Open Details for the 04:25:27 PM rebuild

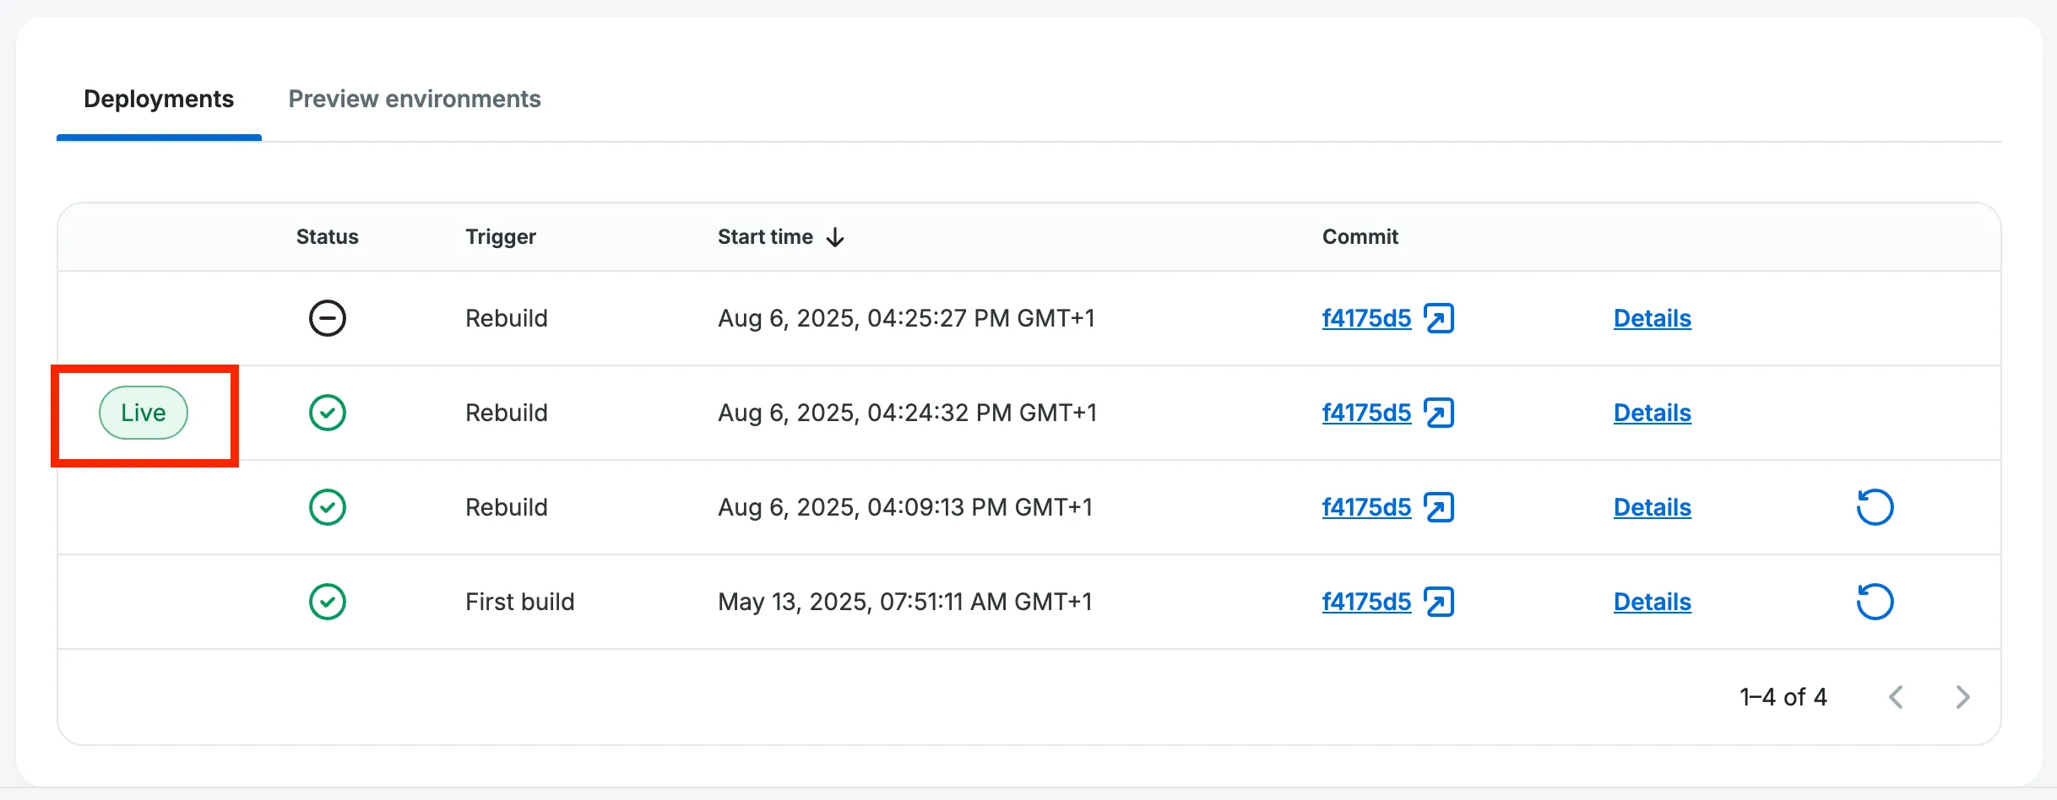tap(1652, 318)
